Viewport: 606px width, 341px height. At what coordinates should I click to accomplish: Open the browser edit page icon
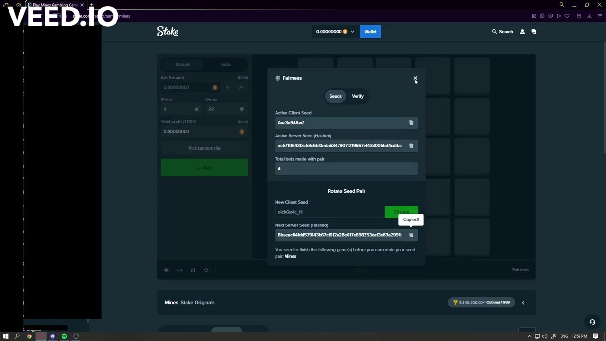pos(534,16)
